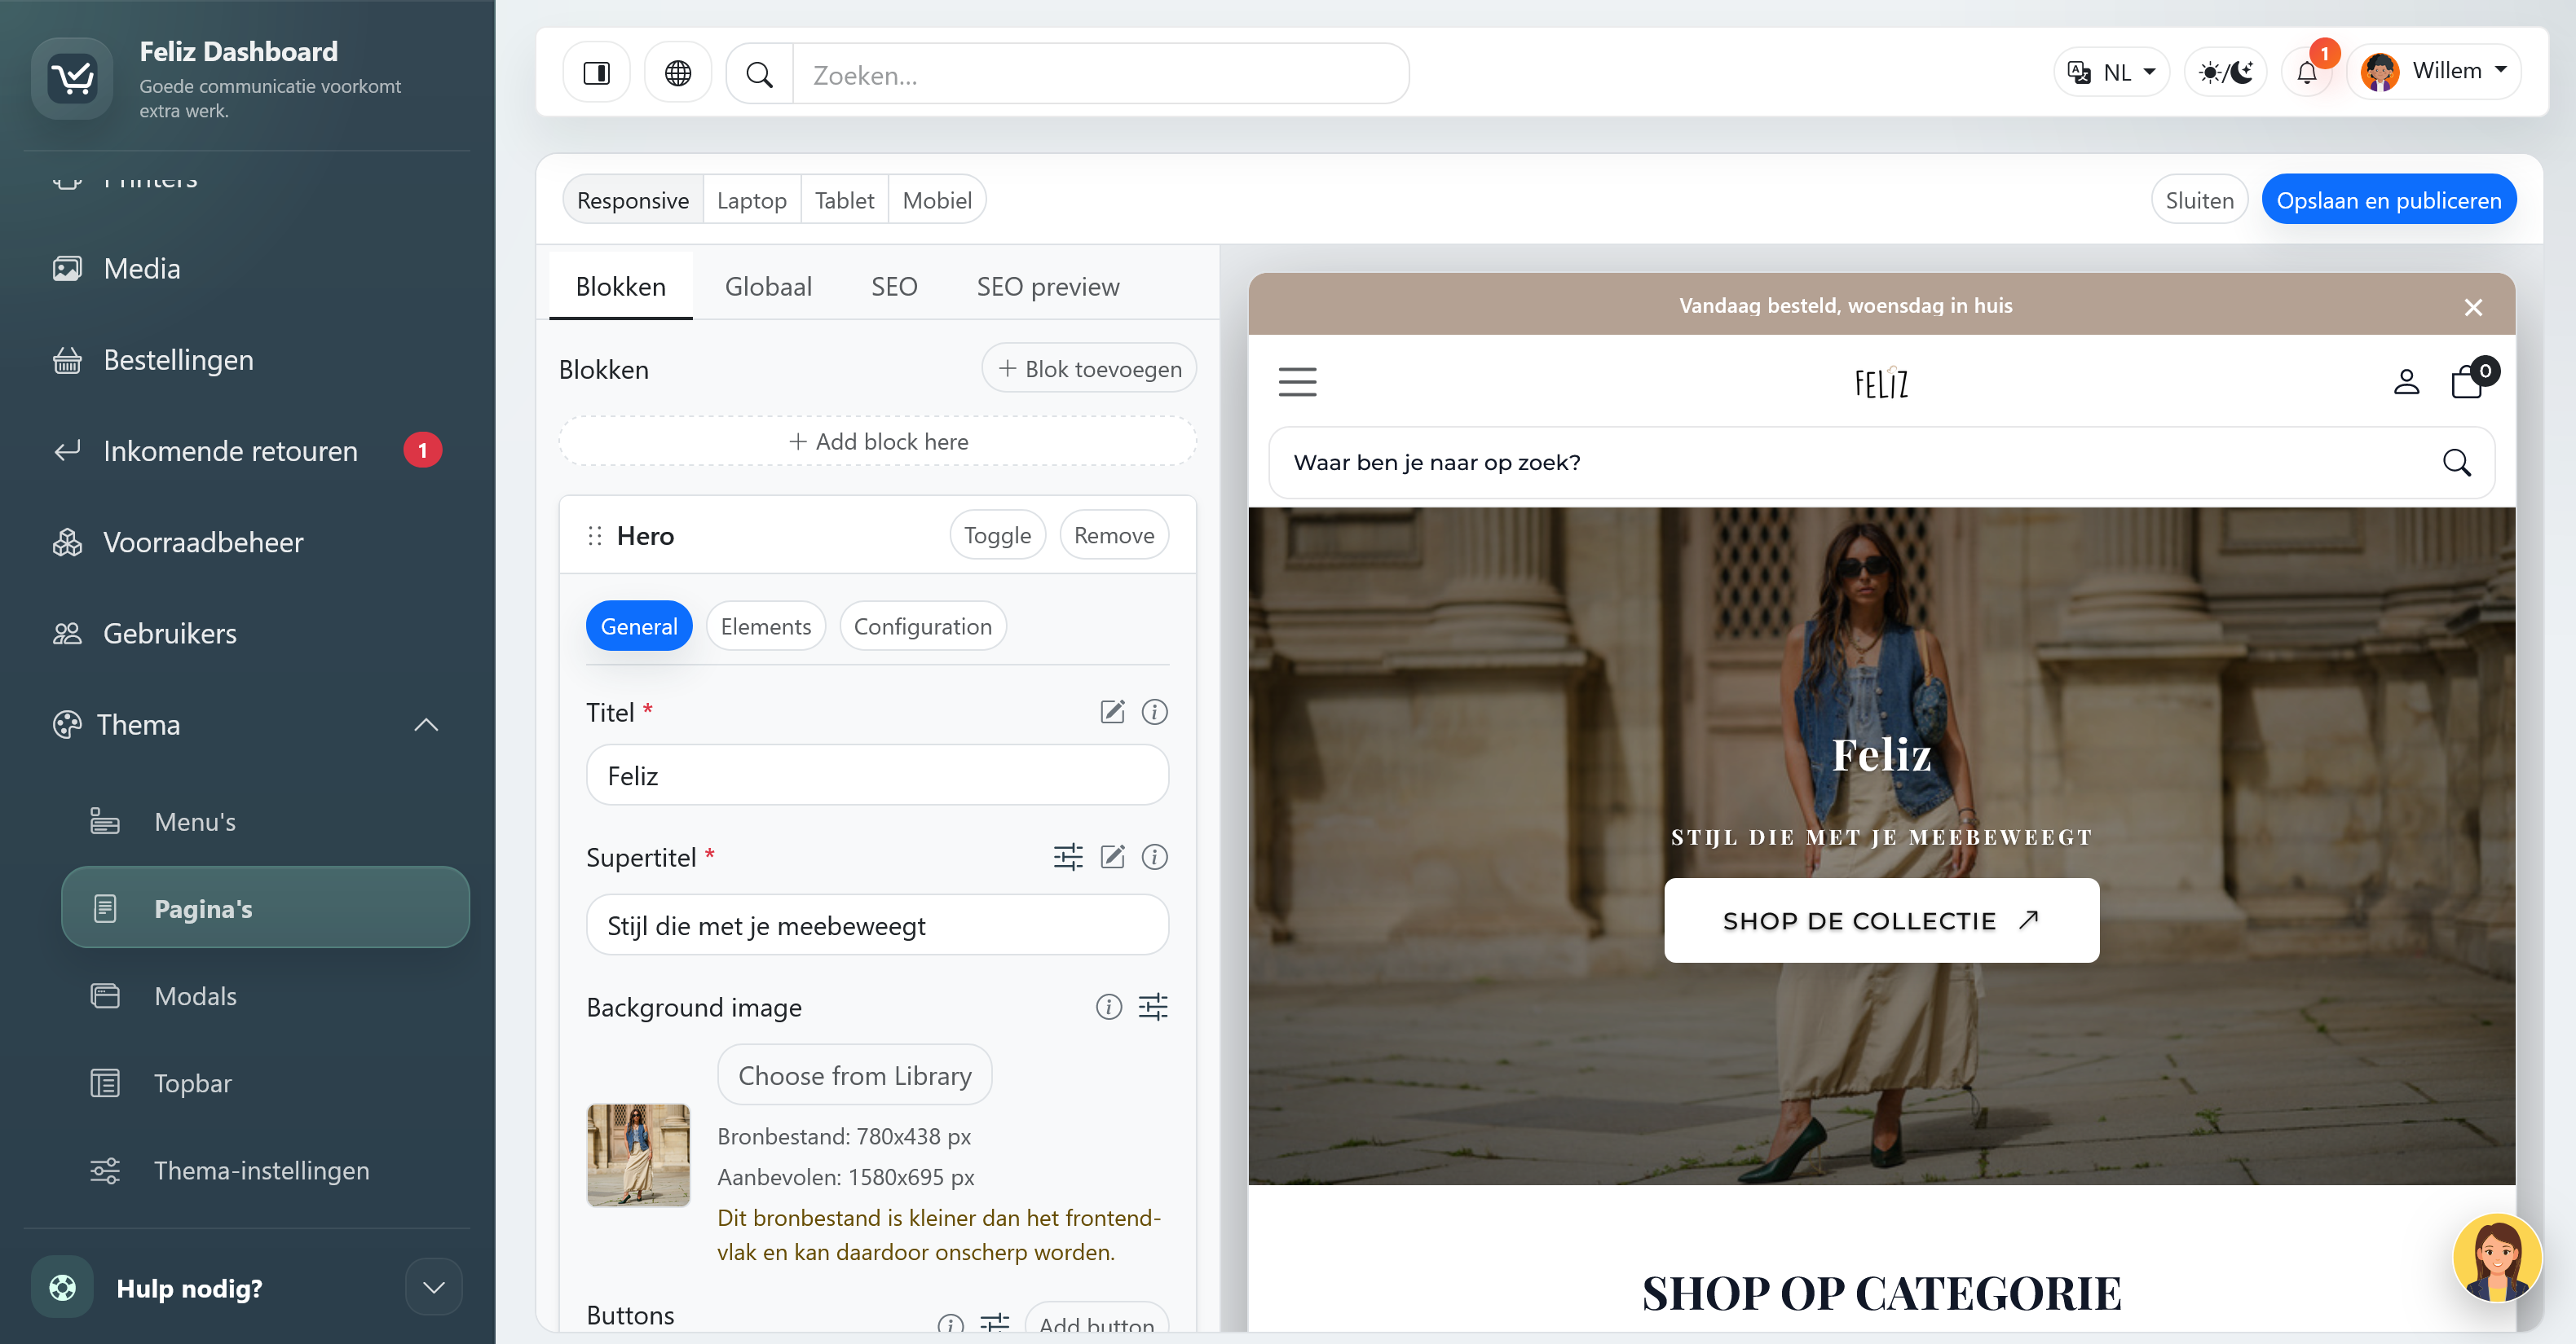Select Mobiel preview mode

(x=937, y=200)
